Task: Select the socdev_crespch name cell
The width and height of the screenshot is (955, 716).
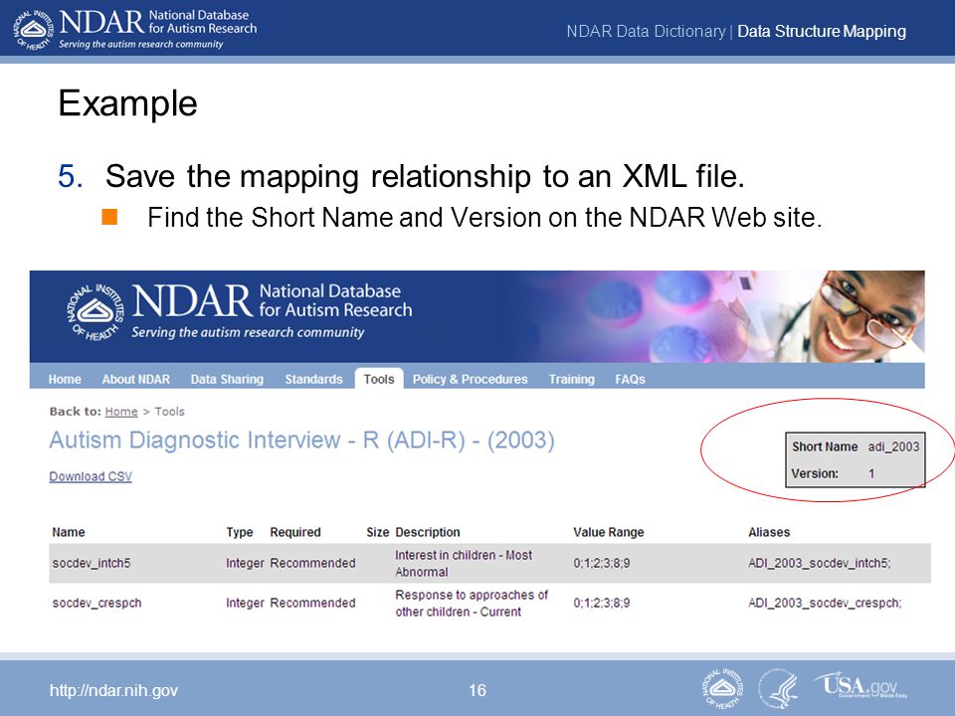Action: point(96,603)
